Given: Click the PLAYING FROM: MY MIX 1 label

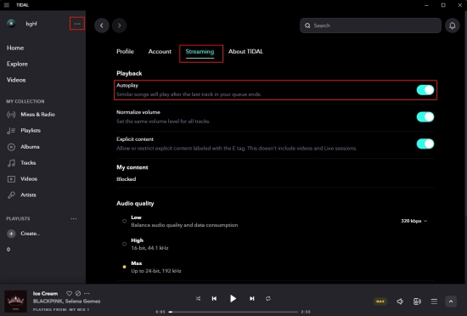Looking at the screenshot, I should pyautogui.click(x=61, y=309).
